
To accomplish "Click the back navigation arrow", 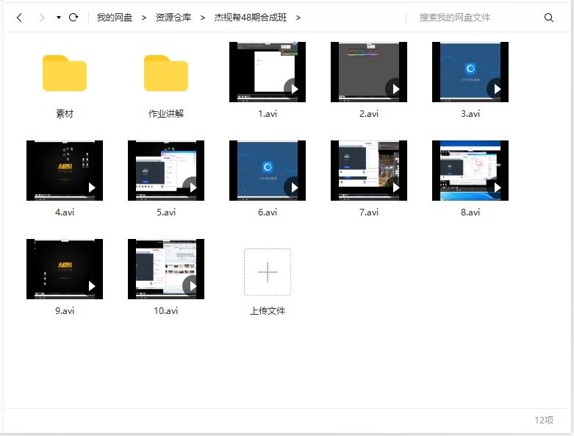I will coord(19,18).
